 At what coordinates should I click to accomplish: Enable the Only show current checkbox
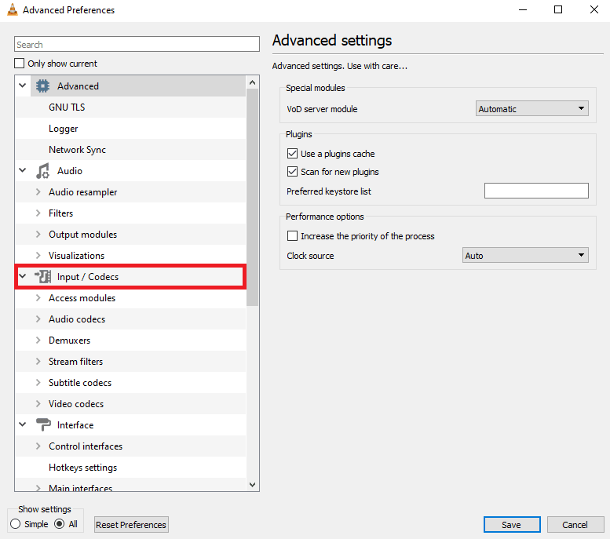click(19, 63)
